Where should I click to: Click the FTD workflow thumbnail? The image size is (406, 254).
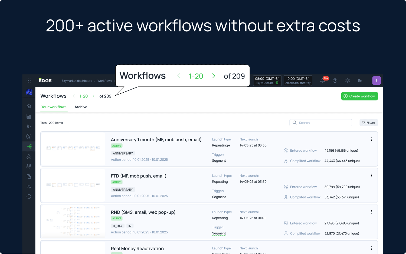tap(73, 185)
